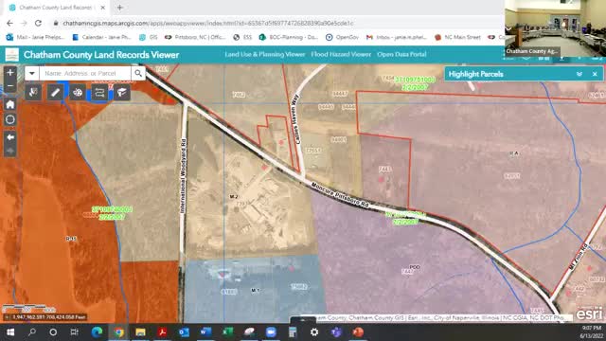Open Adobe Acrobat from taskbar
Image resolution: width=606 pixels, height=341 pixels.
[x=162, y=332]
